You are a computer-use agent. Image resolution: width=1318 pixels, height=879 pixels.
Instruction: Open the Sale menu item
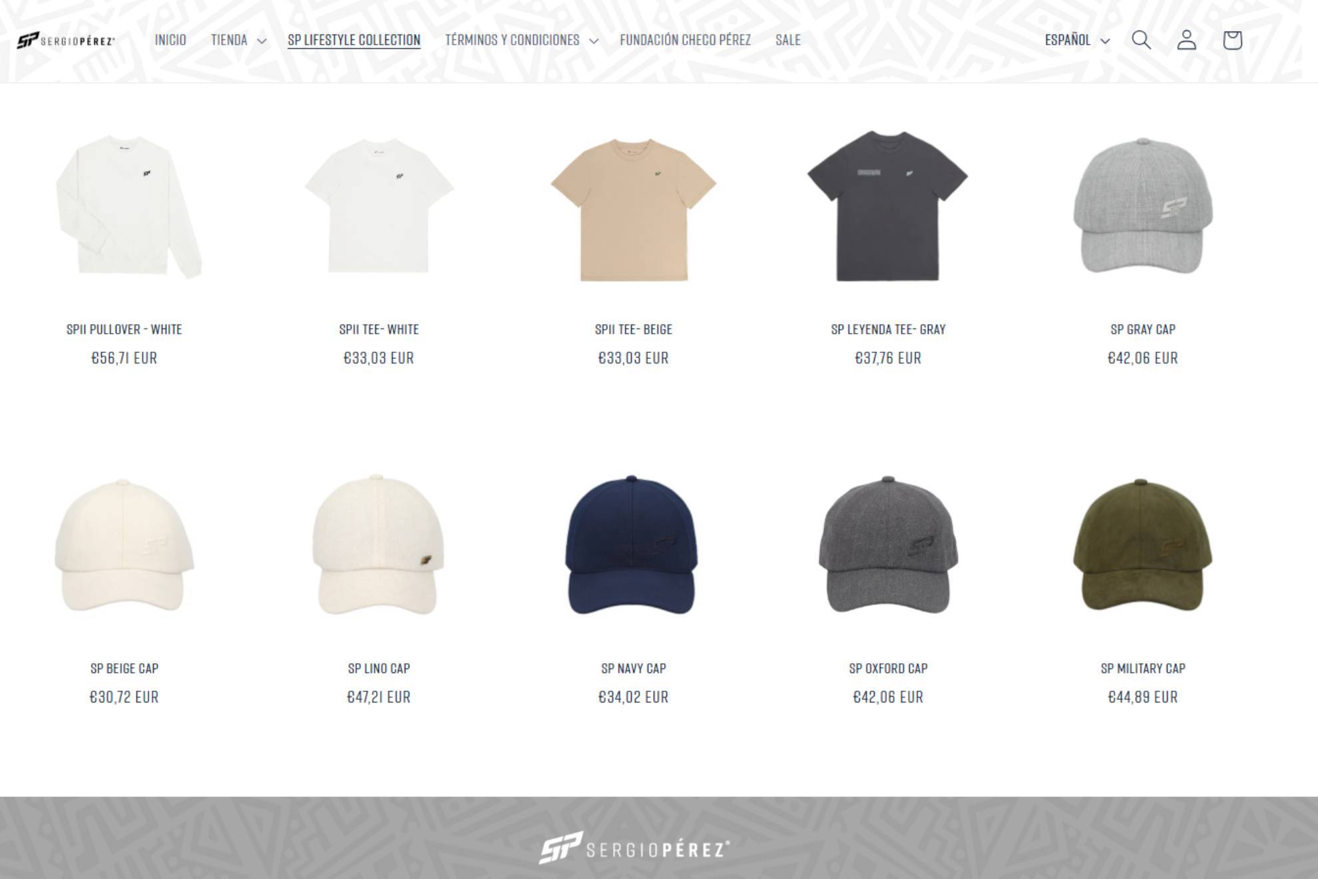coord(788,40)
